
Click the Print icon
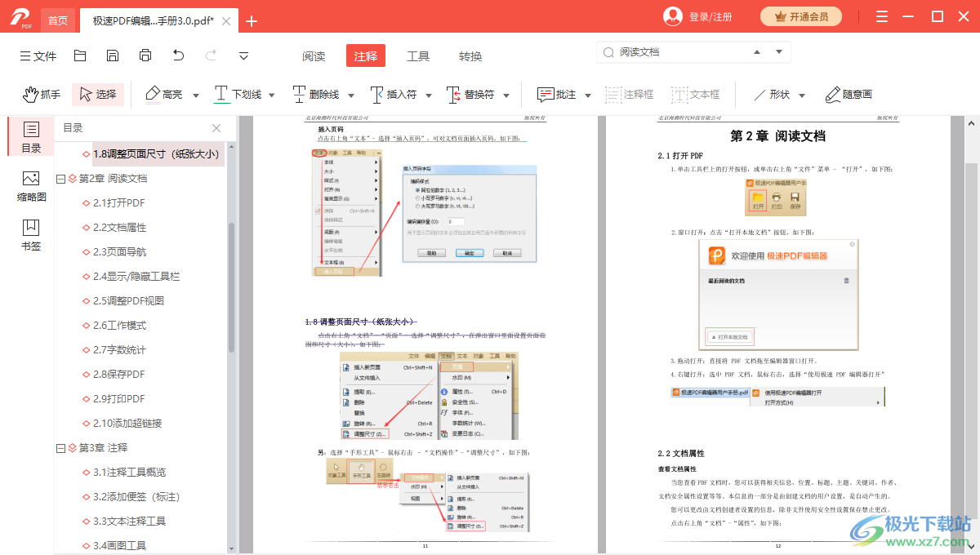[x=145, y=55]
